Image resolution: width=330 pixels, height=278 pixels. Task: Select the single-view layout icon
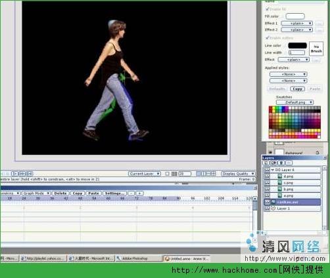pyautogui.click(x=199, y=174)
